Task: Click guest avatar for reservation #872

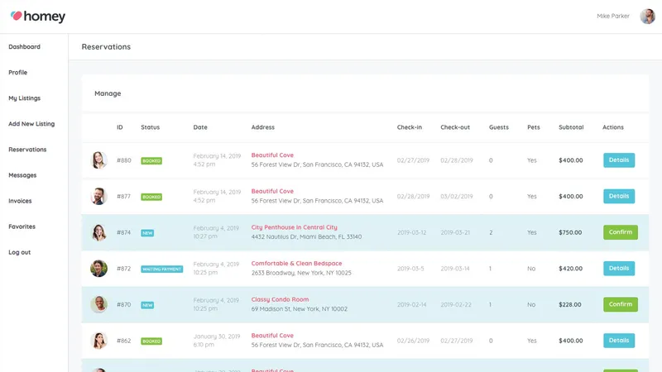Action: point(98,268)
